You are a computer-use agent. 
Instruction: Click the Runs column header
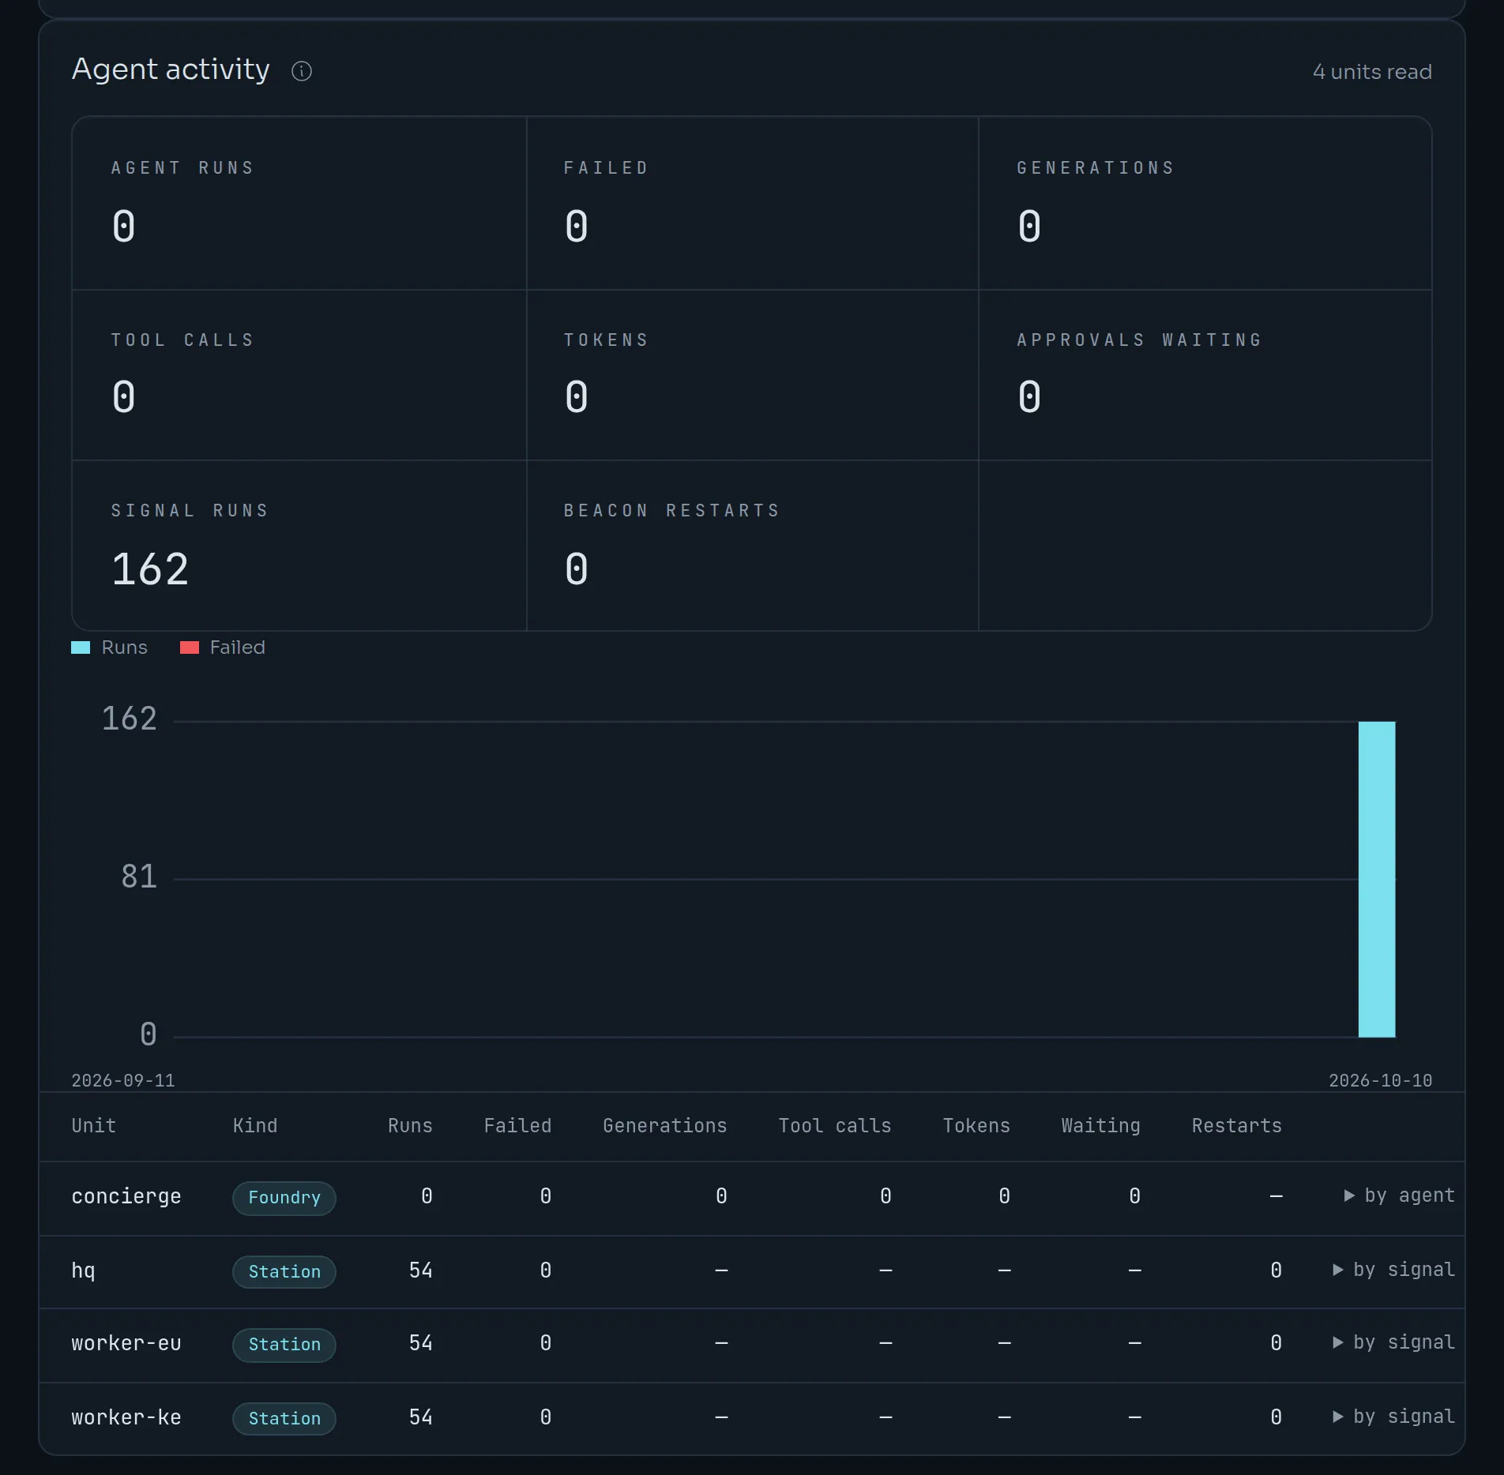coord(410,1126)
